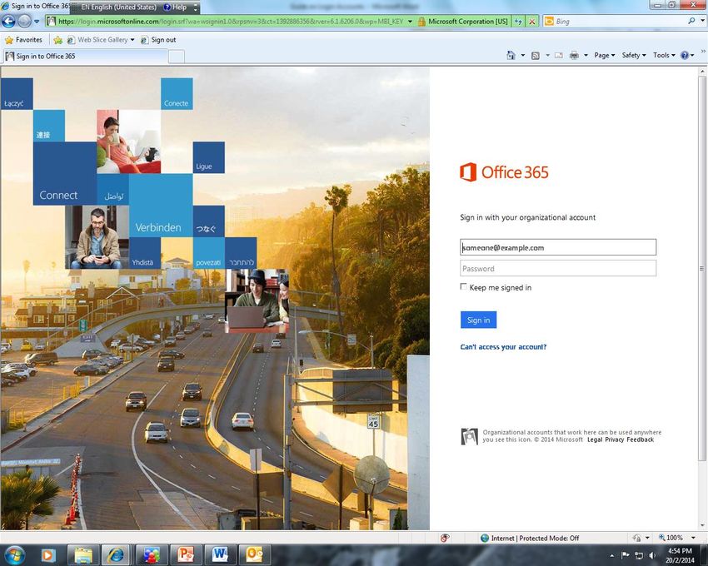Open Windows Explorer from taskbar
The height and width of the screenshot is (566, 708).
83,554
